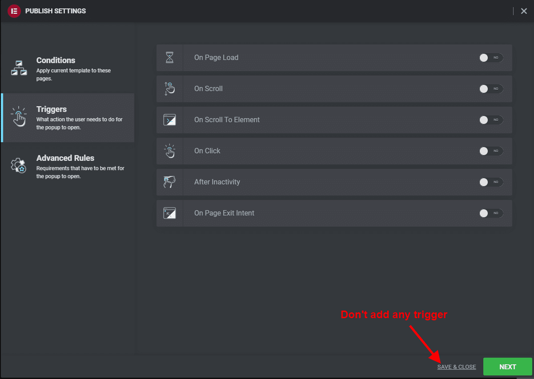Click the Conditions sitemap icon
The image size is (534, 379).
coord(19,68)
